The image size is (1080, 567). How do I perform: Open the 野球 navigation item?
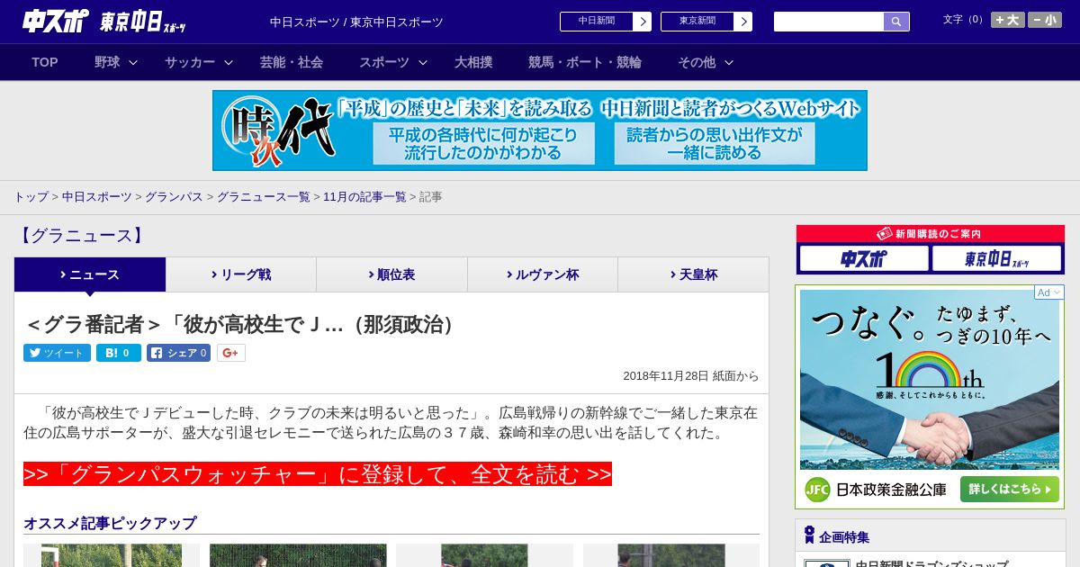click(107, 62)
